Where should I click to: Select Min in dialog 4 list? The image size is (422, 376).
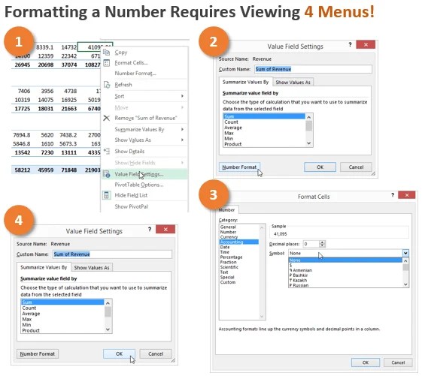pyautogui.click(x=62, y=325)
